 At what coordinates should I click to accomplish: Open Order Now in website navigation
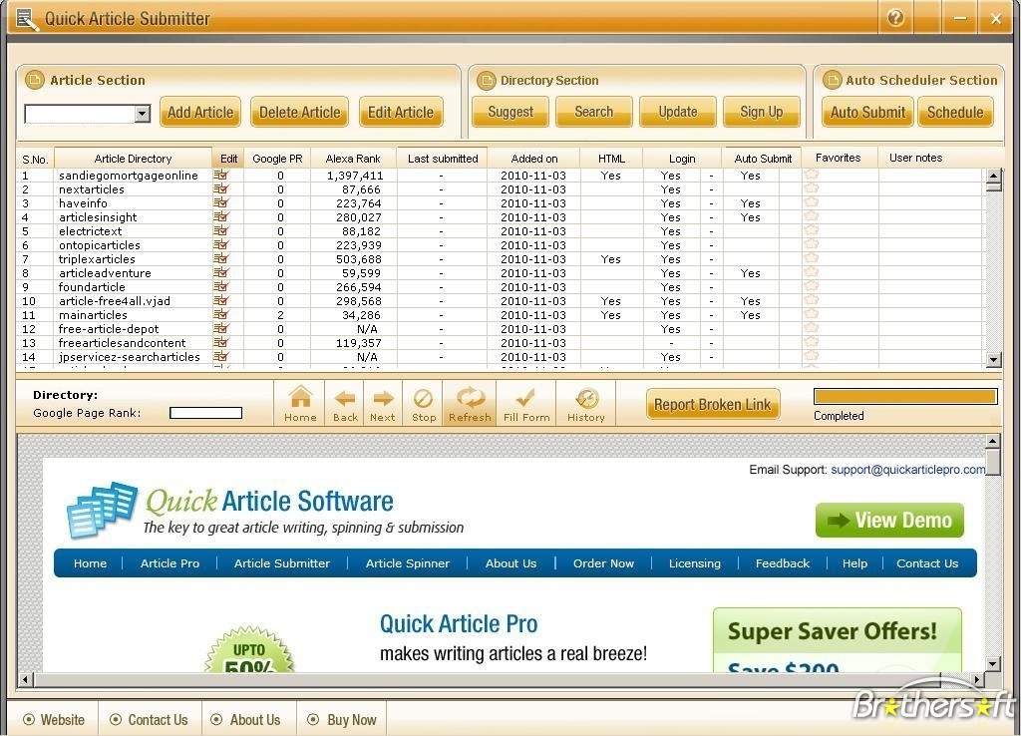[603, 563]
